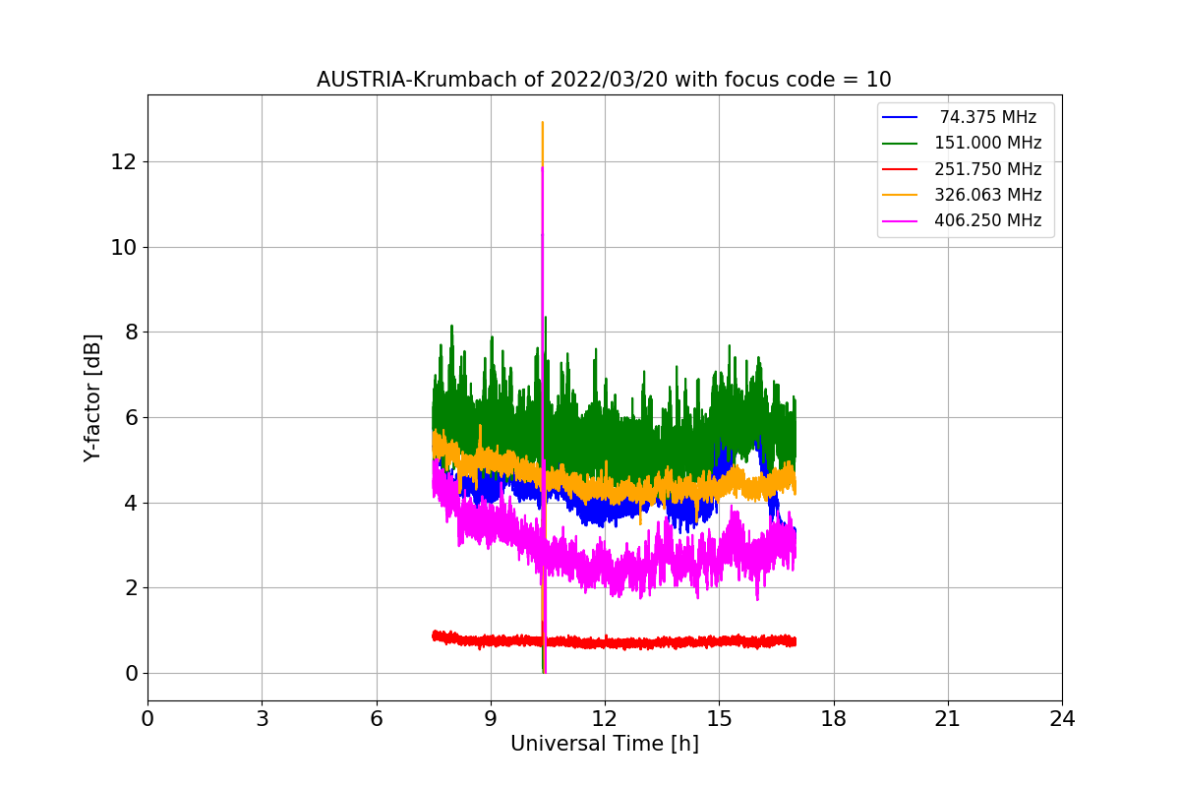Click the y-axis tick label 10
Screen dimensions: 1180x787
click(123, 247)
